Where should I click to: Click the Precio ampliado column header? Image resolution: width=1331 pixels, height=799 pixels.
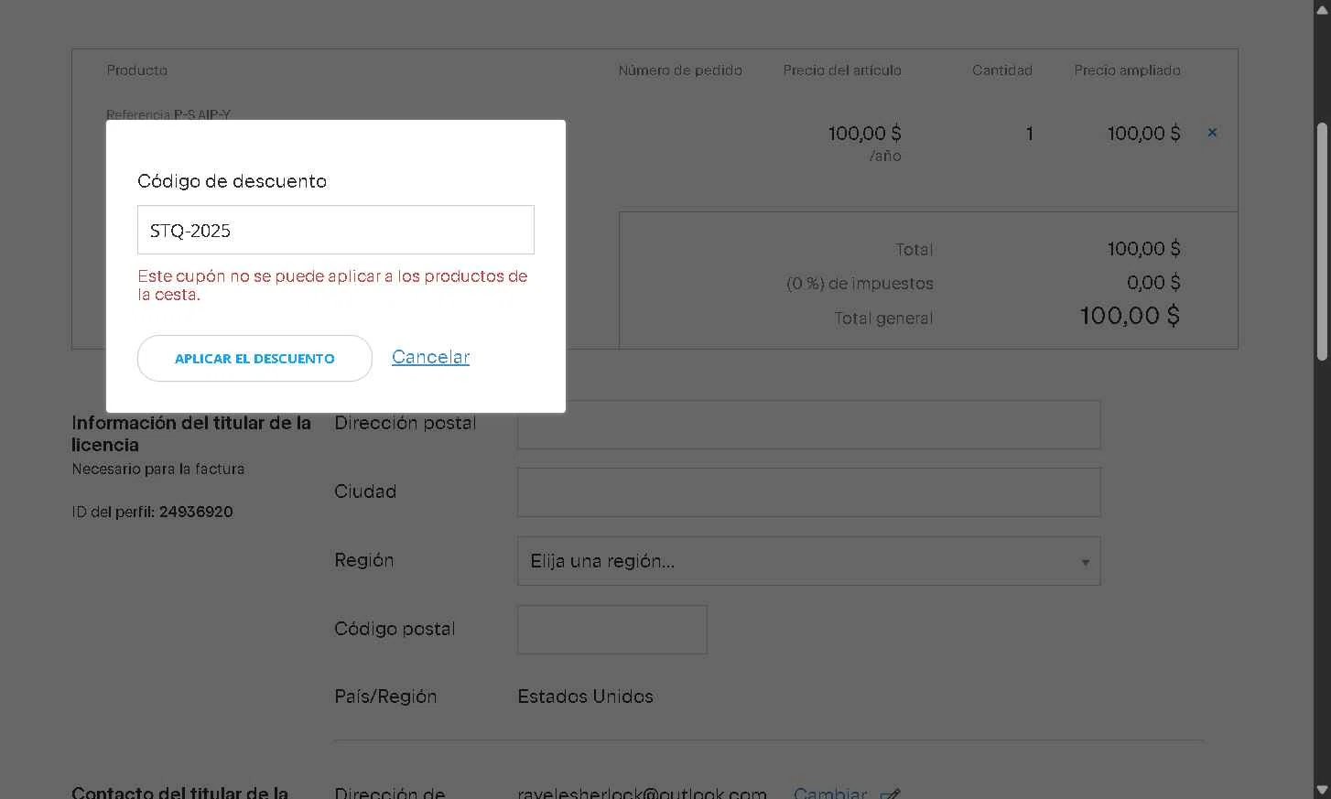(1127, 70)
